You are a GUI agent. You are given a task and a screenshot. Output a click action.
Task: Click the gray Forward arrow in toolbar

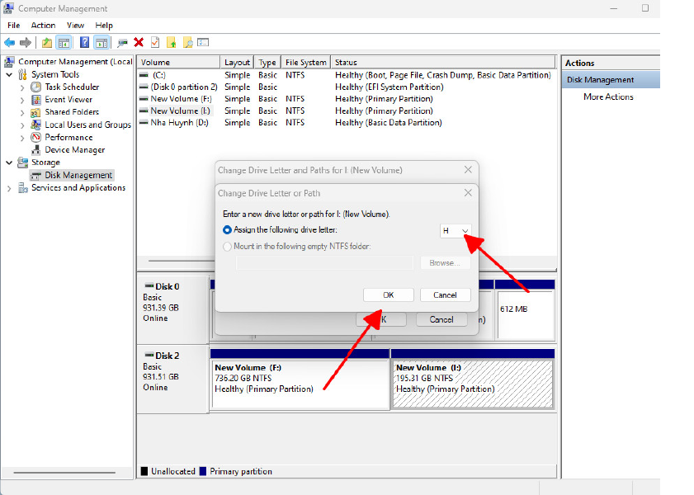pyautogui.click(x=26, y=42)
